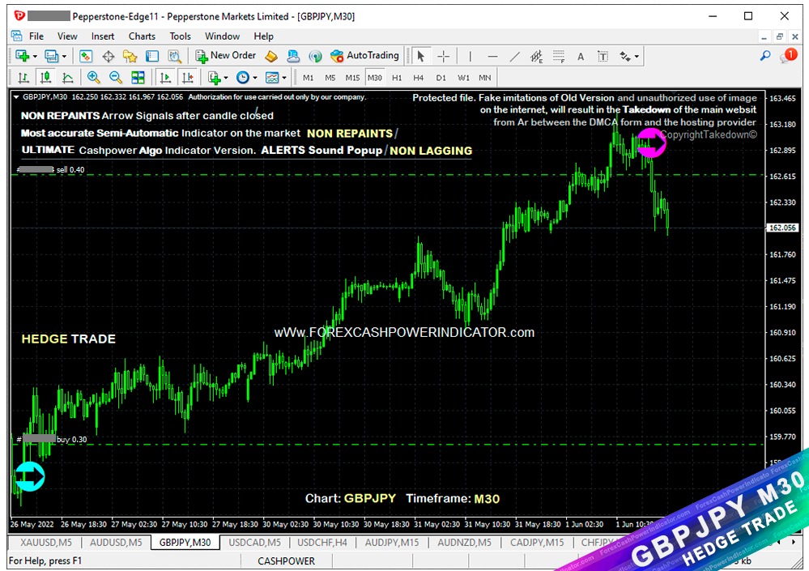
Task: Select the Text Label tool
Action: tap(602, 56)
